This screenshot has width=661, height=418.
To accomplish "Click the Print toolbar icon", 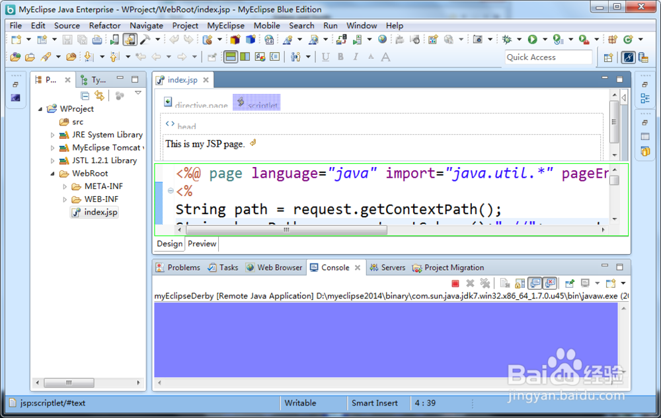I will coord(97,40).
